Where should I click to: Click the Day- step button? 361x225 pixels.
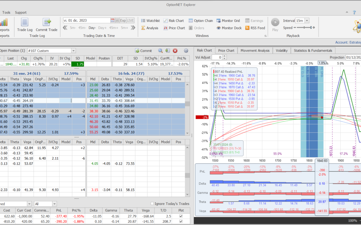pyautogui.click(x=92, y=28)
